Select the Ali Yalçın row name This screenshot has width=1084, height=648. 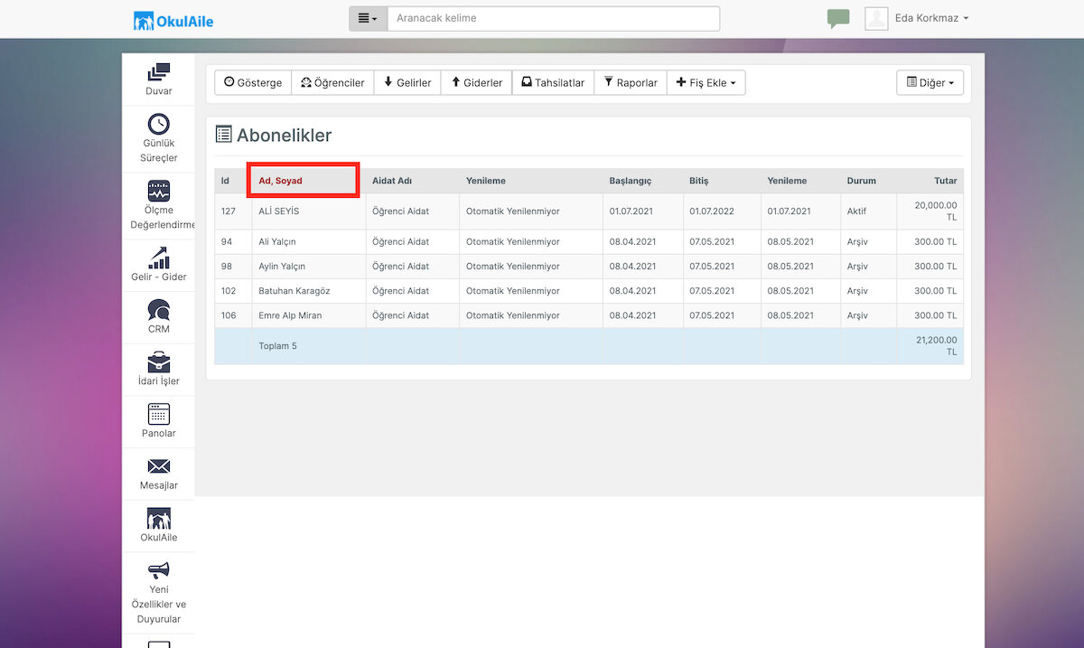(277, 242)
